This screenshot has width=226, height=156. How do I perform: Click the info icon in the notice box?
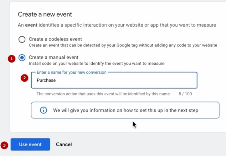click(43, 110)
